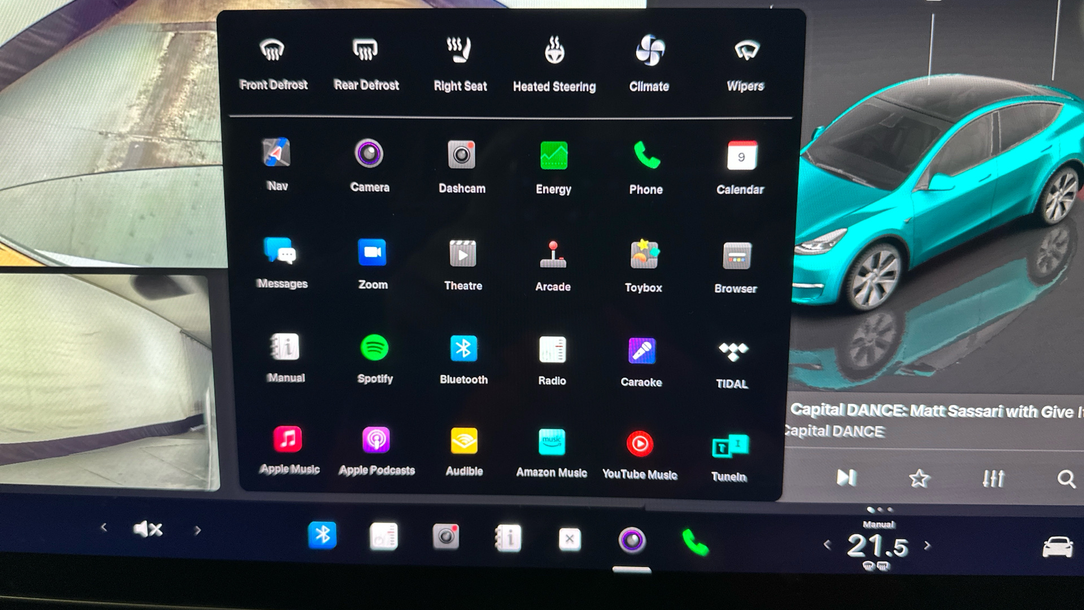
Task: Launch the Arcade app
Action: click(x=553, y=255)
